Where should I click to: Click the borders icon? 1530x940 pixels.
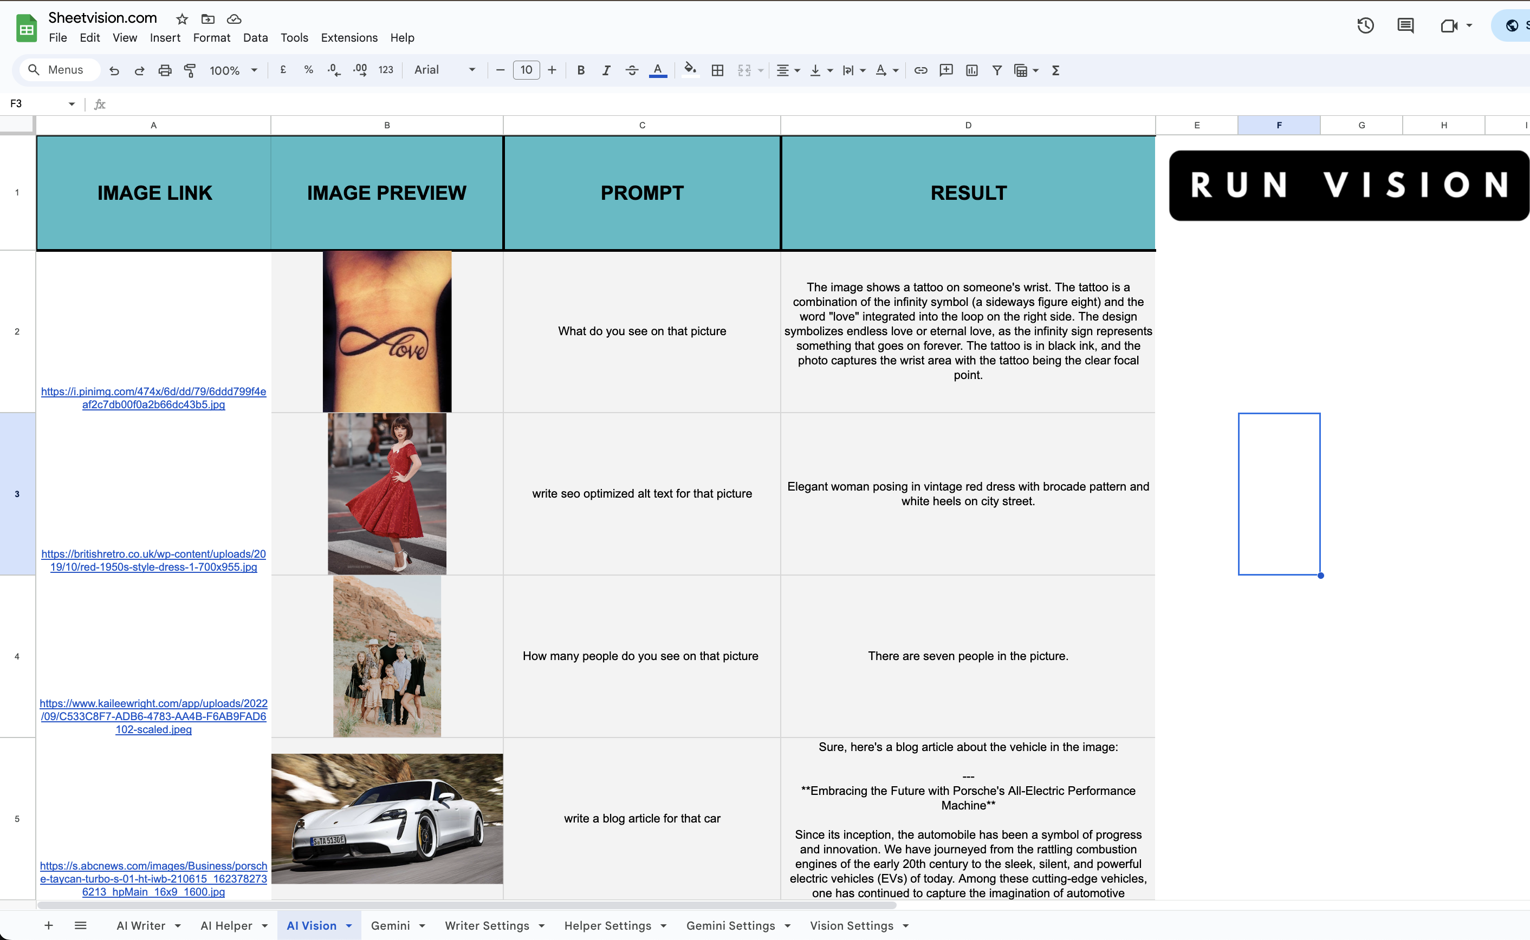tap(717, 70)
